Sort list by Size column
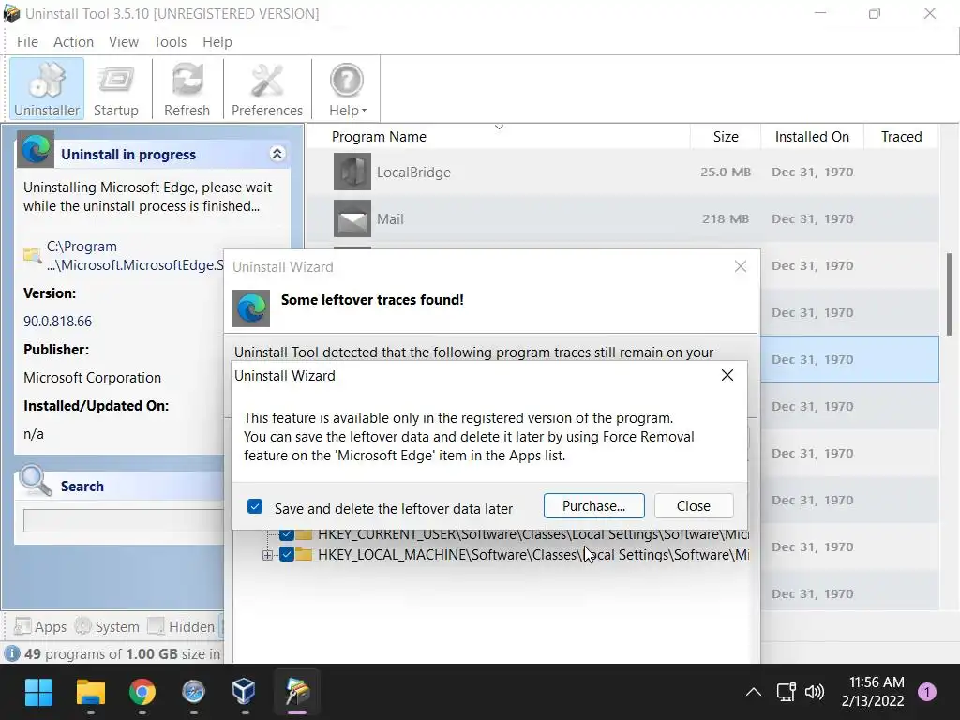Screen dimensions: 960x720 pyautogui.click(x=726, y=137)
